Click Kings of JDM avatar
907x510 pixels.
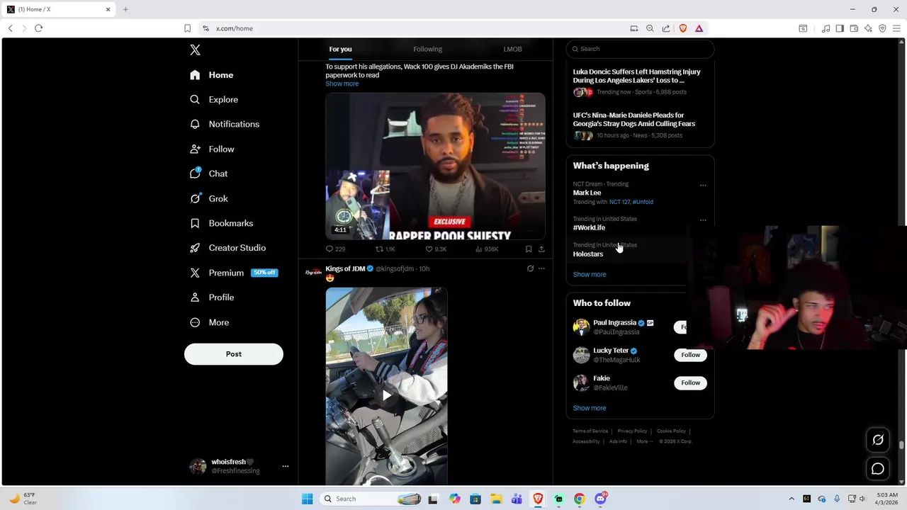pyautogui.click(x=313, y=272)
